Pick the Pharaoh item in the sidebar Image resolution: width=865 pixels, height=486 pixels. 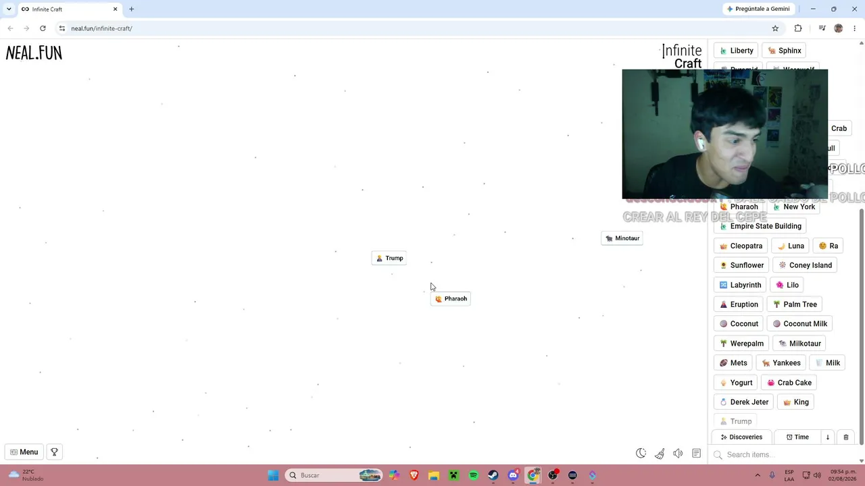(x=739, y=207)
